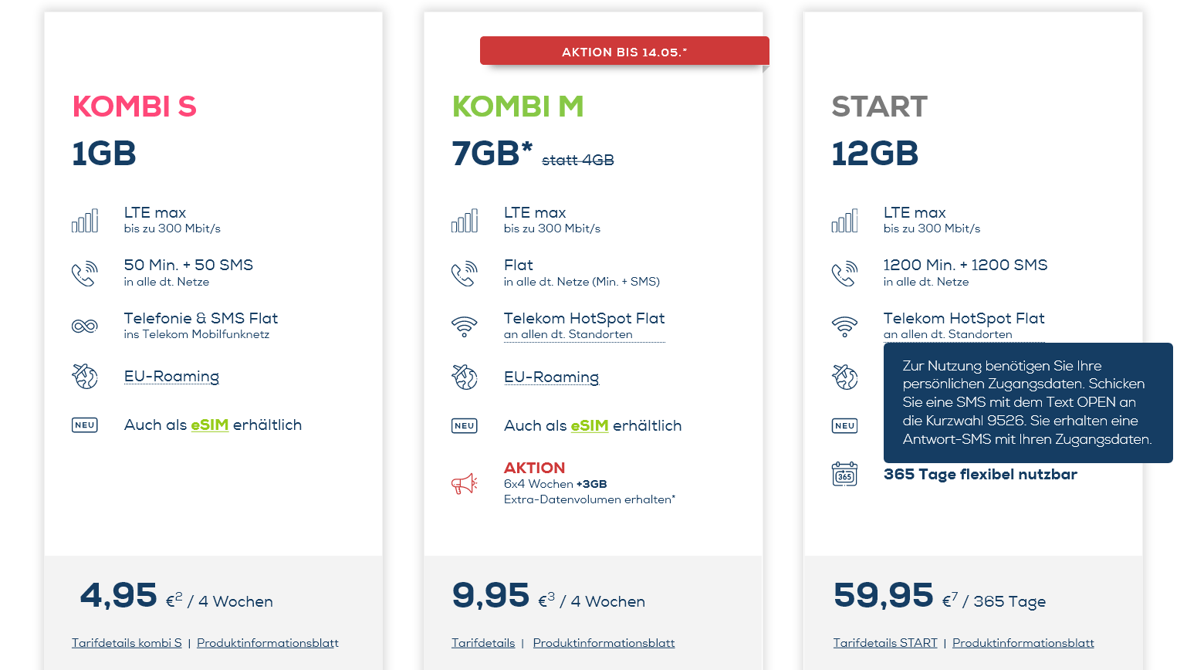Open Produktinformationsblatt for Kombi M
This screenshot has height=670, width=1187.
(604, 643)
